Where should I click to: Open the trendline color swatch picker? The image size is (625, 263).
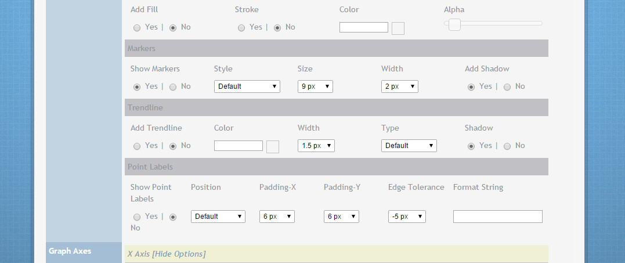click(x=272, y=147)
